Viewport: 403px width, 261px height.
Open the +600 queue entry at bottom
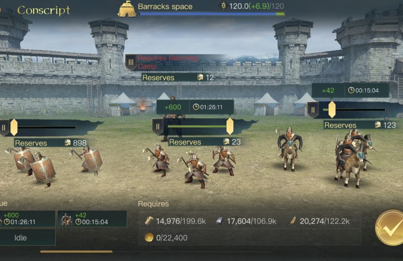27,219
